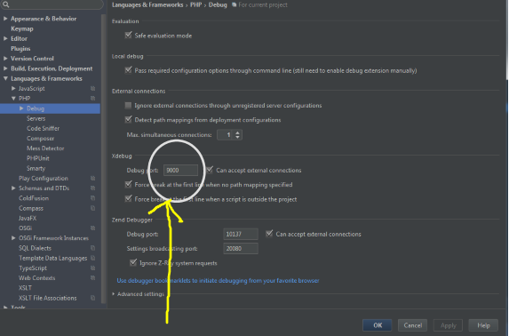Increase Max simultaneous connections value

pyautogui.click(x=237, y=132)
